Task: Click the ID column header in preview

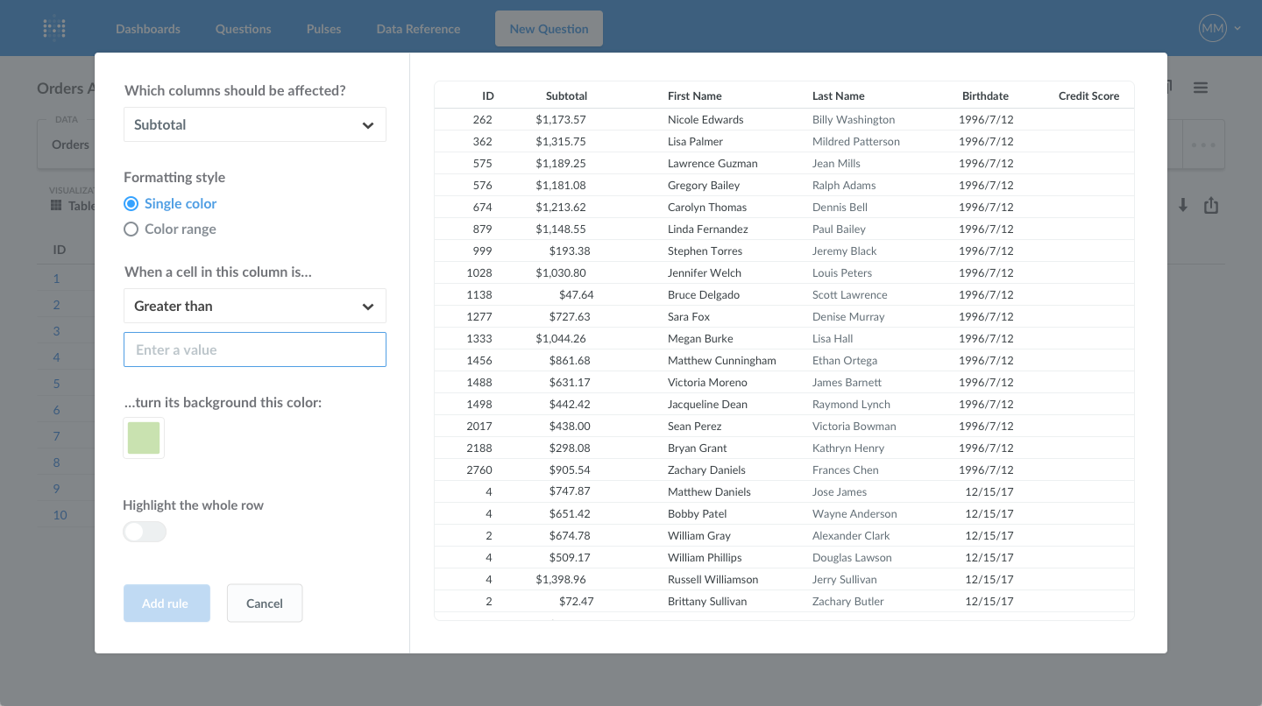Action: pyautogui.click(x=488, y=95)
